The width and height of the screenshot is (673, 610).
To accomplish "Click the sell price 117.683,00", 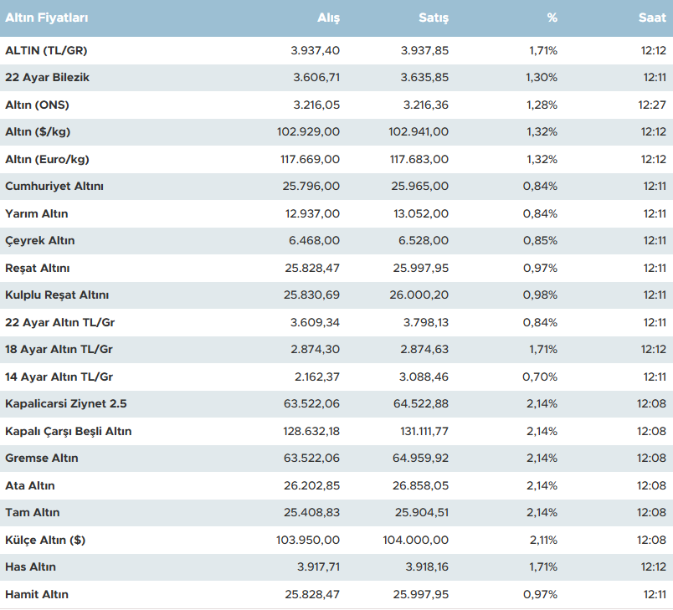I will tap(419, 160).
